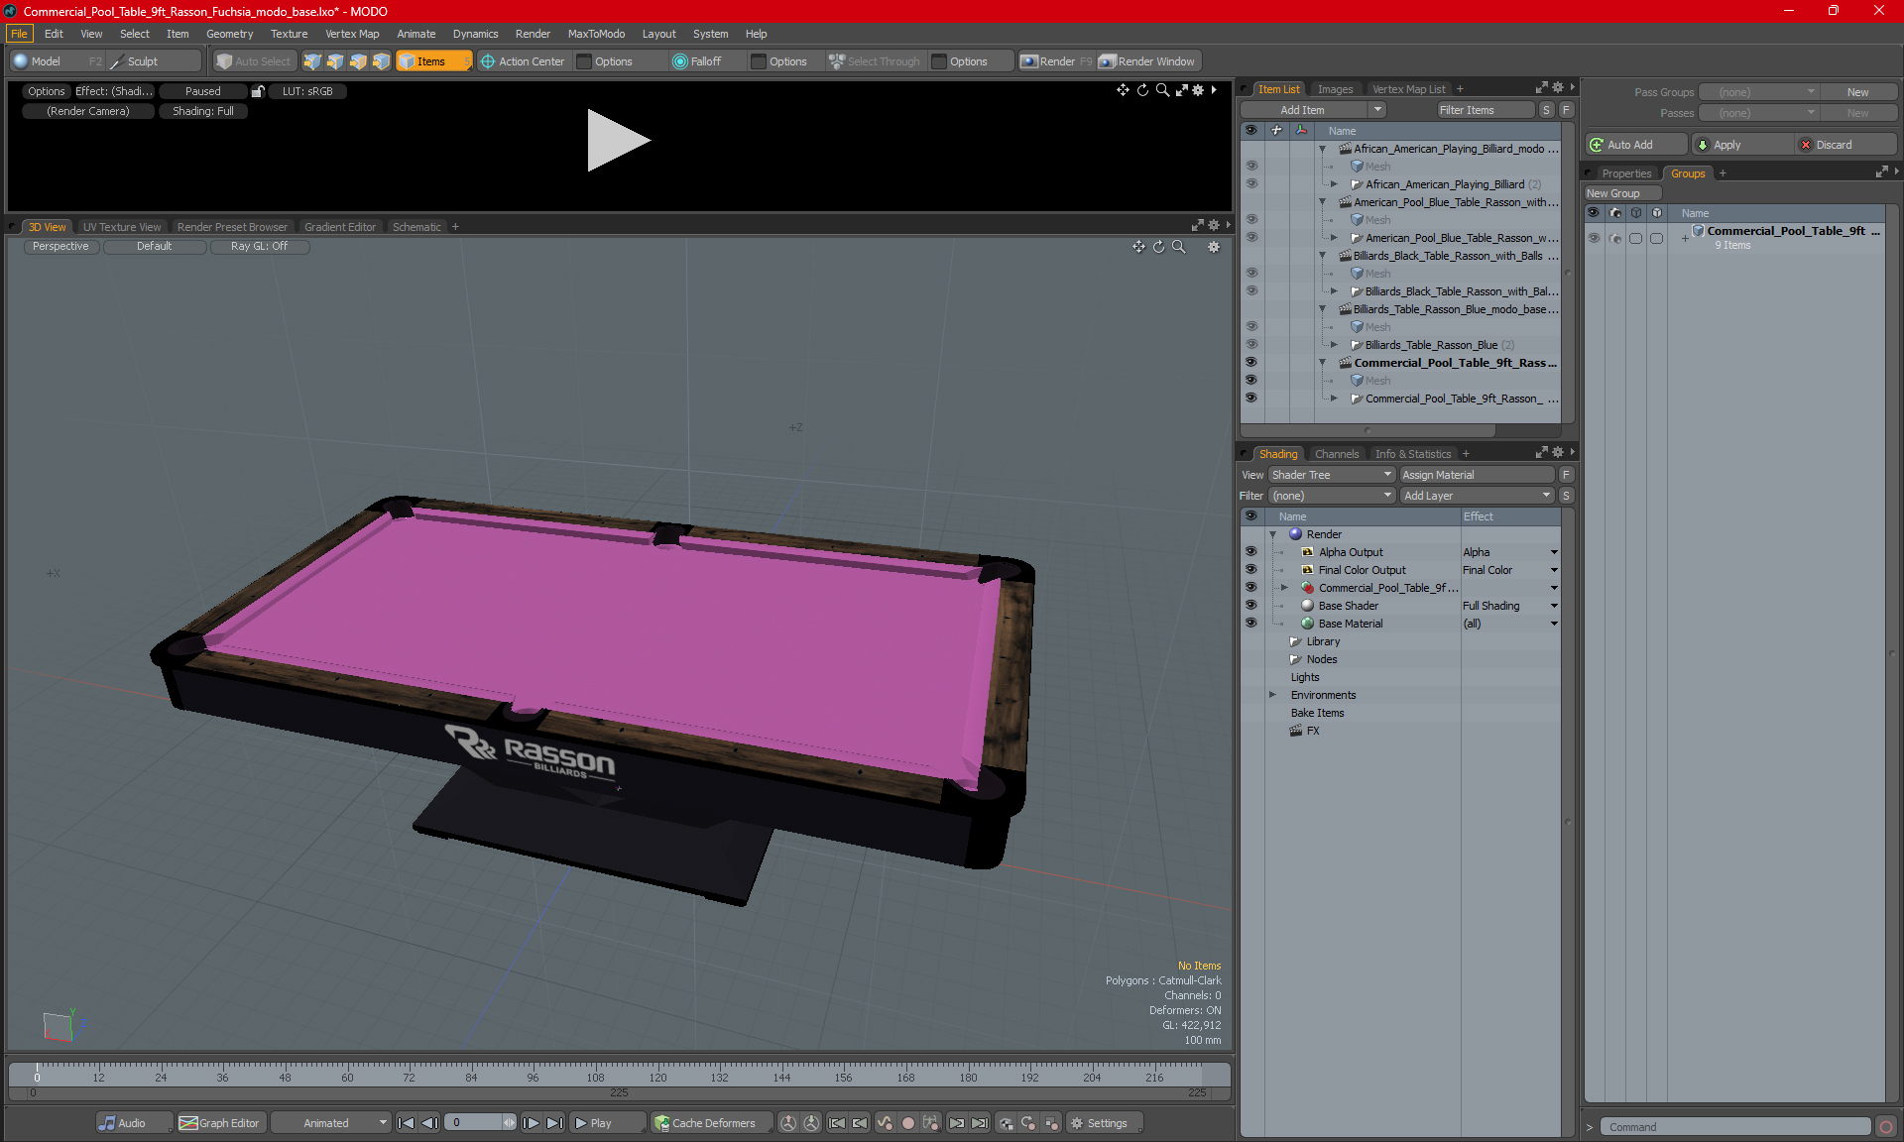This screenshot has height=1142, width=1904.
Task: Click the Filter Items field
Action: (x=1485, y=110)
